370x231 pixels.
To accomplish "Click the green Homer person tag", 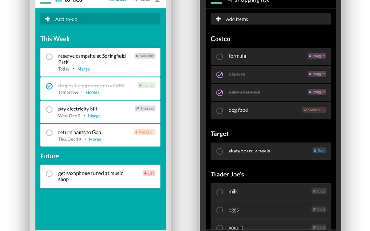I will [147, 85].
